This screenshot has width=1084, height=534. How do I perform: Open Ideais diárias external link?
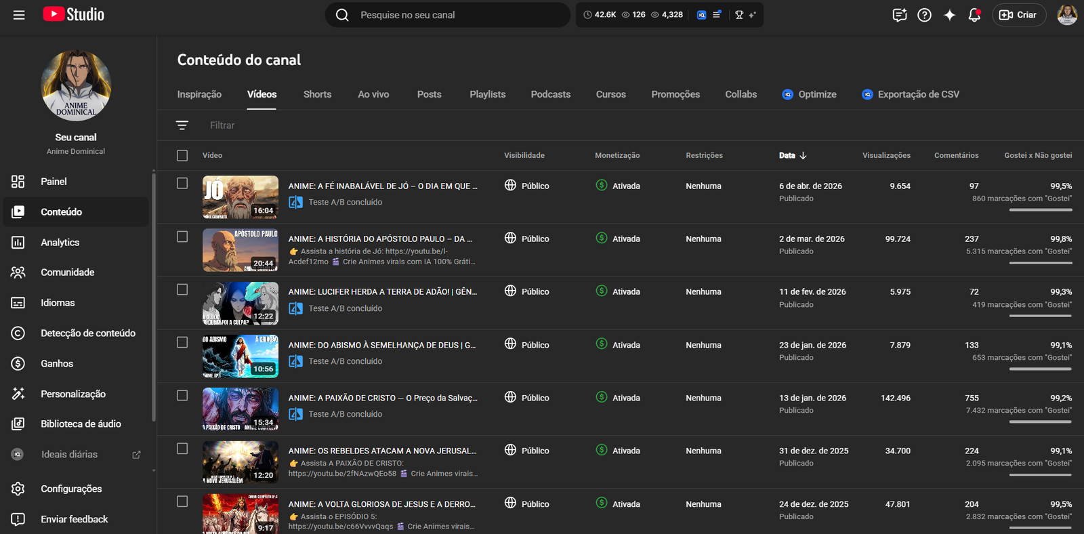[x=136, y=455]
